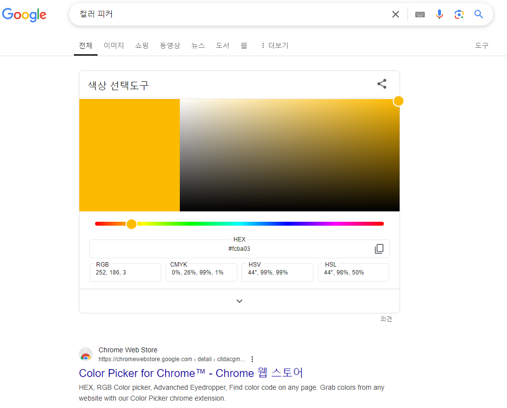Switch to the 뉴스 tab
The width and height of the screenshot is (507, 408).
point(198,46)
